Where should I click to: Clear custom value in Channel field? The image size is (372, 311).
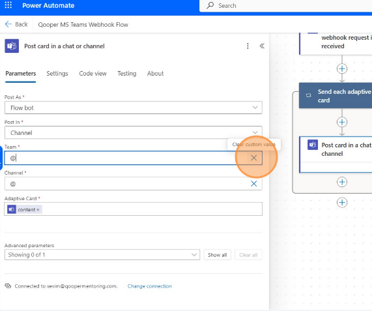click(x=253, y=183)
